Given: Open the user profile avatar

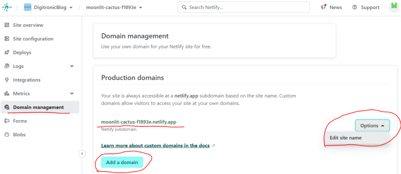Looking at the screenshot, I should [x=394, y=7].
